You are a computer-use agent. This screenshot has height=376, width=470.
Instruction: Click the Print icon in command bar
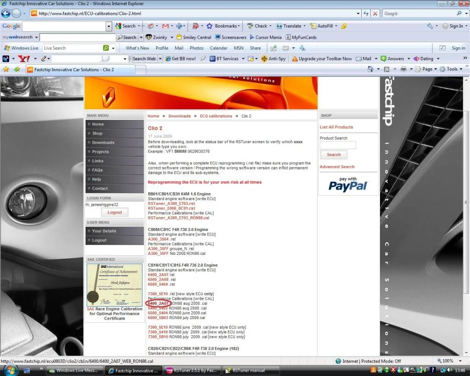pyautogui.click(x=403, y=69)
